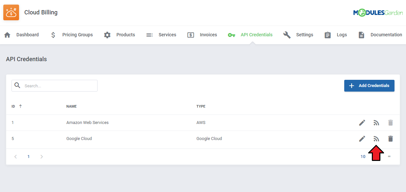
Task: Test connection for Amazon Web Services row
Action: pyautogui.click(x=376, y=123)
